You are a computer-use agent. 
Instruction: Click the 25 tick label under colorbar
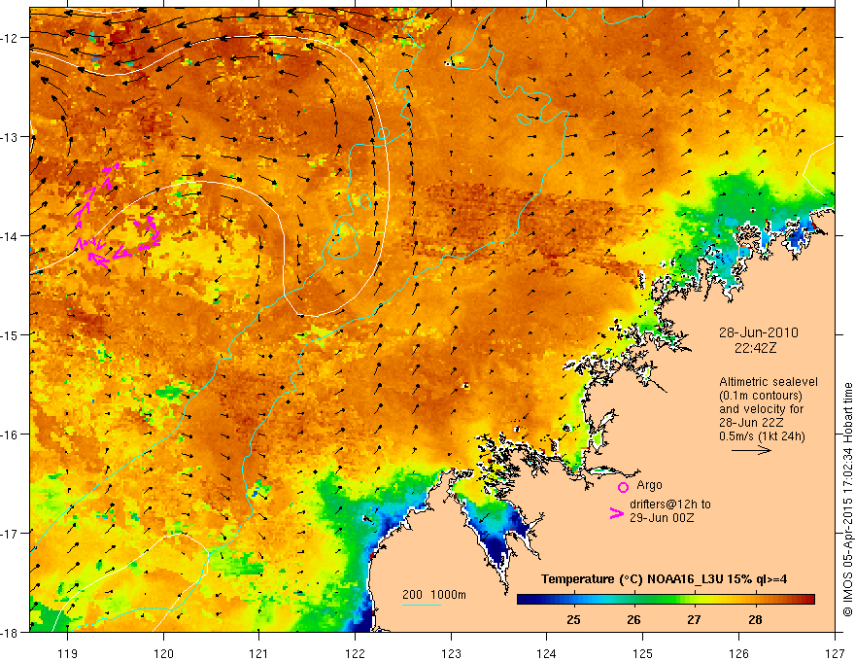573,620
